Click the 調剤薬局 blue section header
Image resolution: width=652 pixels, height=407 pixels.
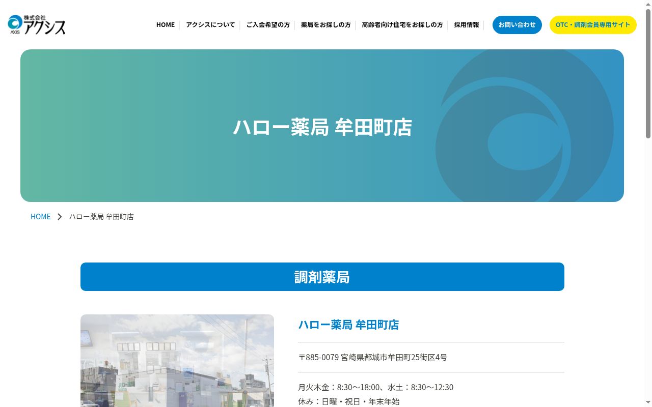(x=322, y=277)
